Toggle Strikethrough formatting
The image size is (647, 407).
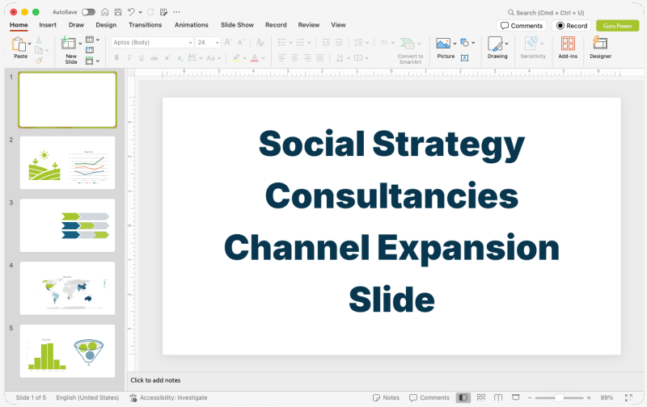154,58
